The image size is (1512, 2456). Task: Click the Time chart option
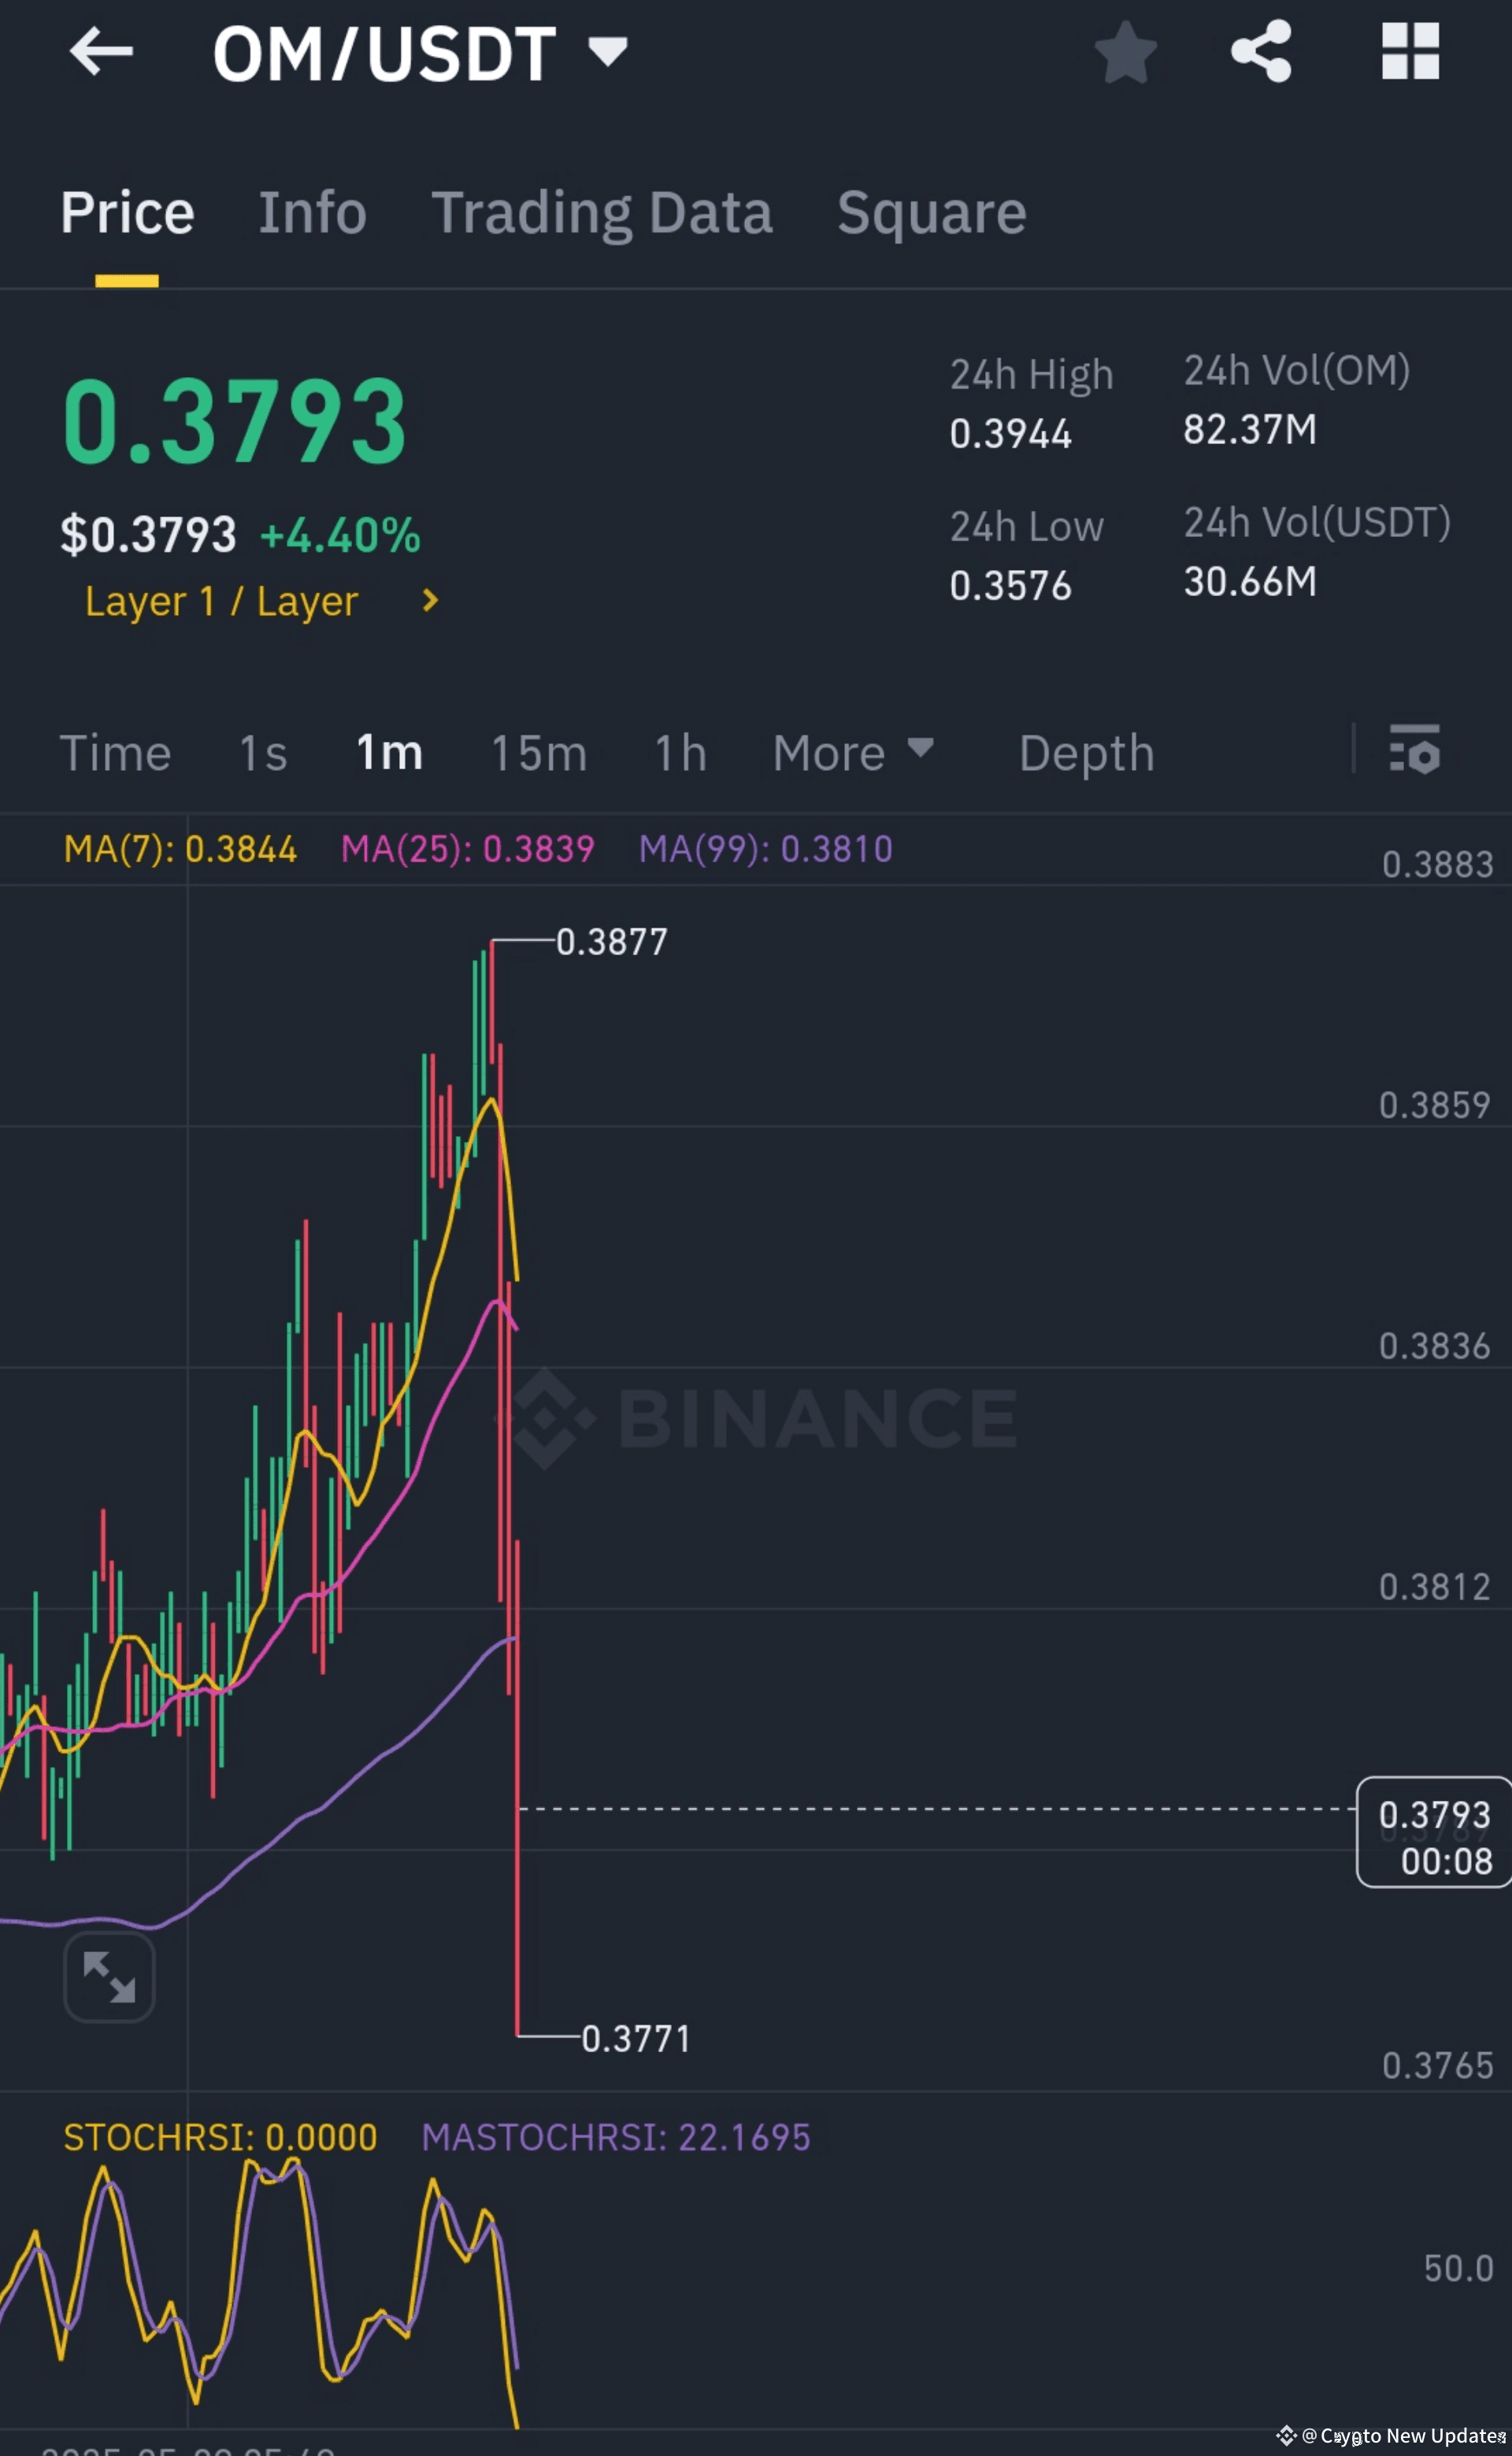click(116, 753)
